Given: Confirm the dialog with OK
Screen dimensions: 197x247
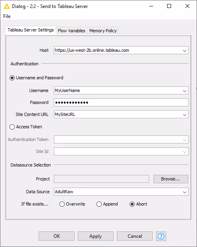Looking at the screenshot, I should 57,236.
